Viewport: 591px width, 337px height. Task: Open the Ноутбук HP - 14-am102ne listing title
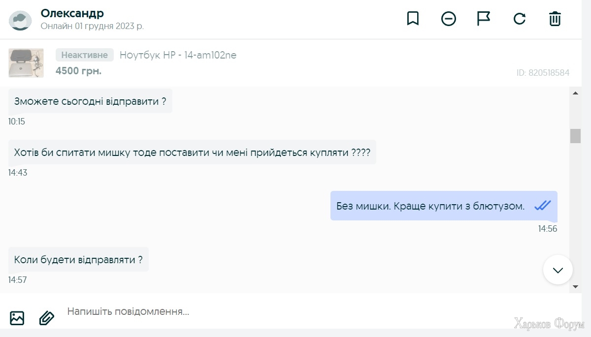click(x=178, y=55)
